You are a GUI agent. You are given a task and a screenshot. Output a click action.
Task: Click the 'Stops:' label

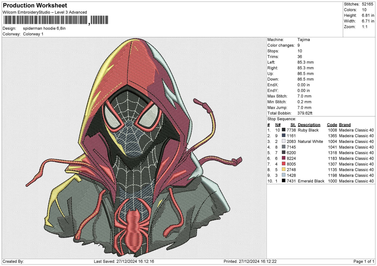coord(273,51)
